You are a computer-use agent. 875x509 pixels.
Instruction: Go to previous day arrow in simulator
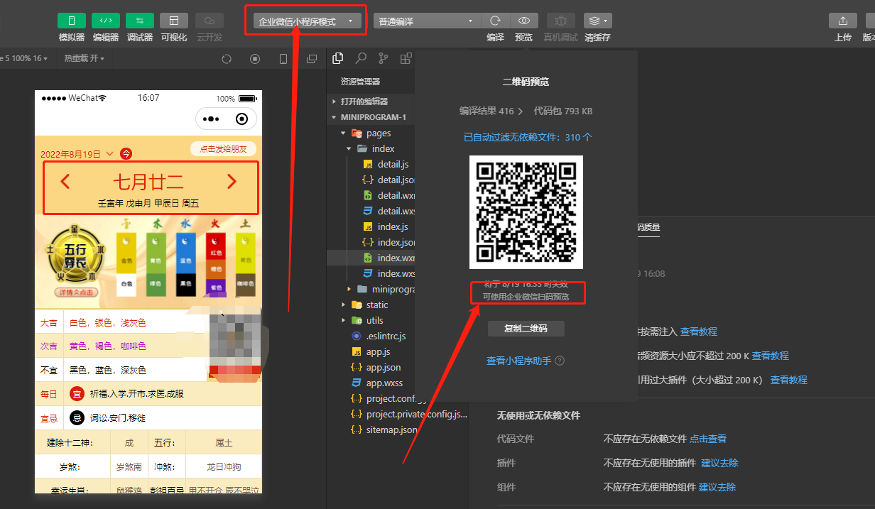coord(65,182)
